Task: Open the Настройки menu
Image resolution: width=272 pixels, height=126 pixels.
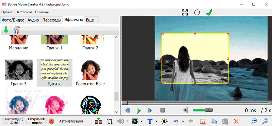Action: click(x=24, y=12)
